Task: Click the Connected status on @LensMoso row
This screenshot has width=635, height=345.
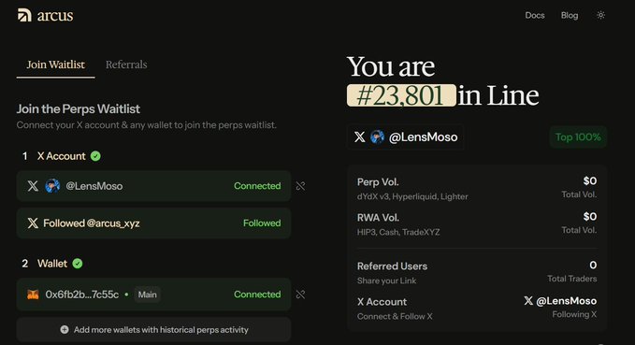Action: (x=257, y=186)
